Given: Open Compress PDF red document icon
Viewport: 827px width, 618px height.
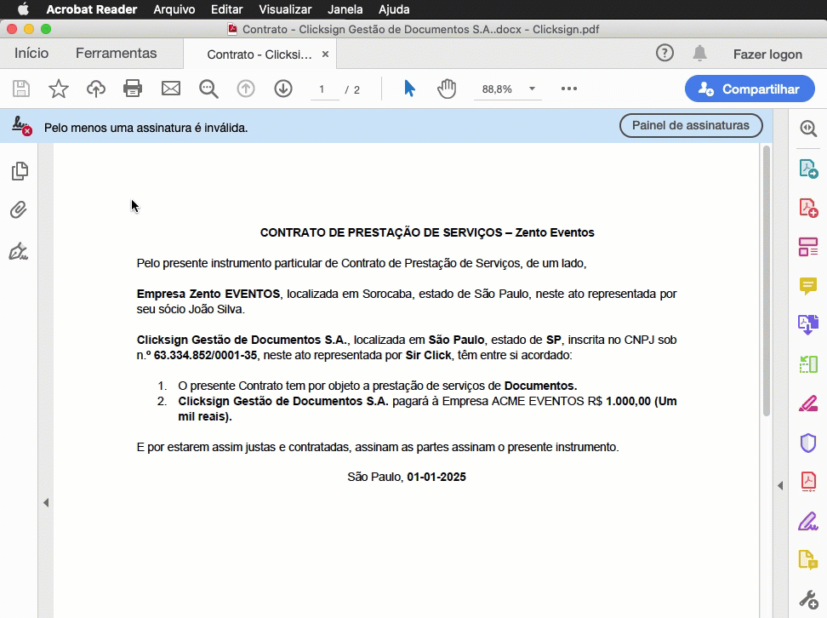Looking at the screenshot, I should click(x=808, y=481).
